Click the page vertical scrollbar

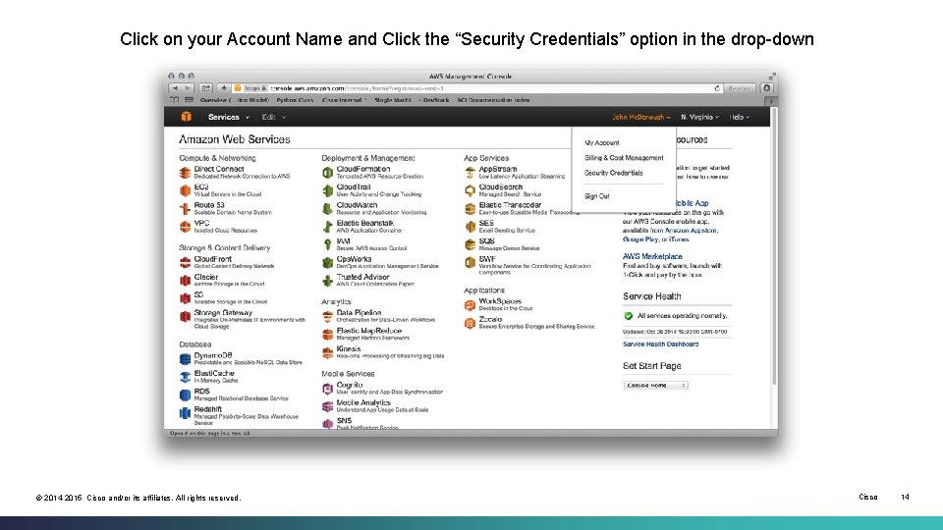pos(774,246)
